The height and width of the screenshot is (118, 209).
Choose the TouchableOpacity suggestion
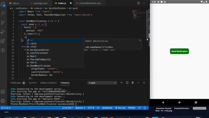(55, 59)
